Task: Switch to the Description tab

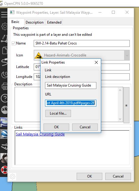Action: point(35,22)
